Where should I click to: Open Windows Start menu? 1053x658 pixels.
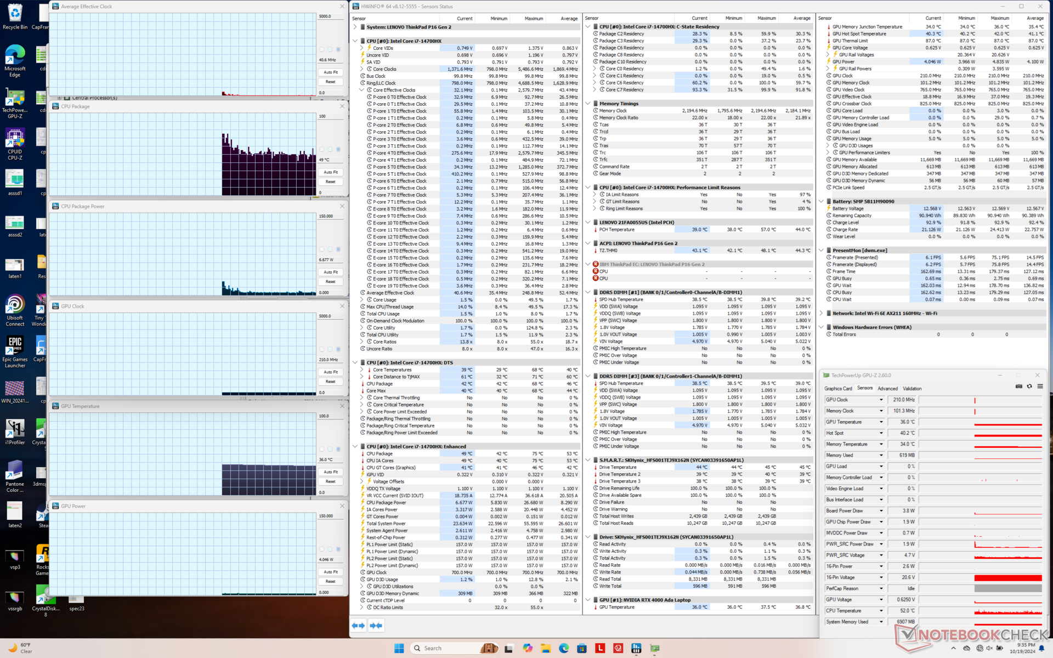pyautogui.click(x=399, y=648)
